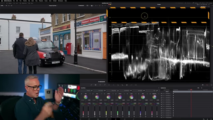
Task: Open the Apple menu
Action: click(2, 1)
